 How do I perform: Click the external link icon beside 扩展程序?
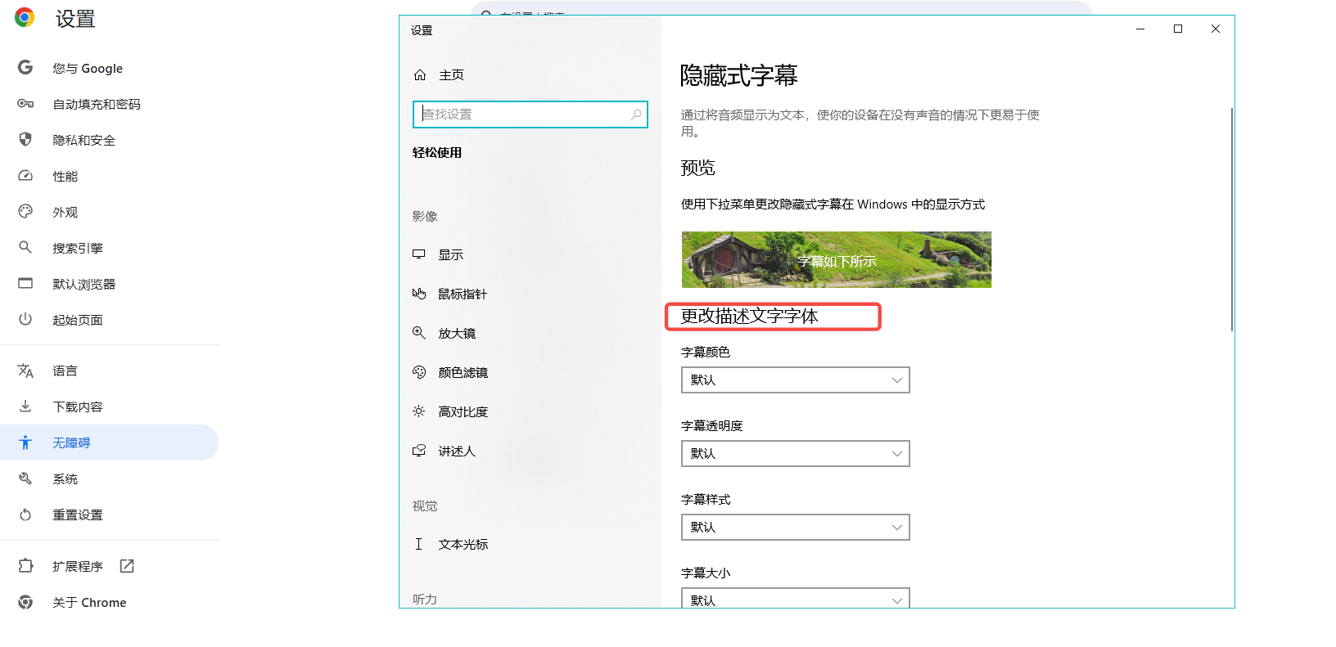pyautogui.click(x=127, y=566)
